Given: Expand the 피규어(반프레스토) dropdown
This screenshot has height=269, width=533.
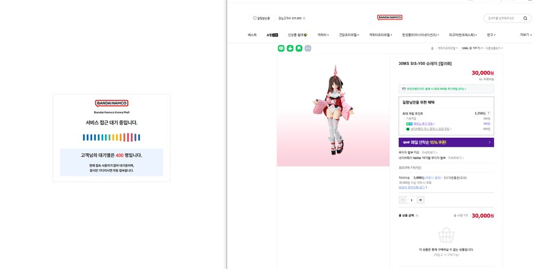Looking at the screenshot, I should [x=463, y=35].
